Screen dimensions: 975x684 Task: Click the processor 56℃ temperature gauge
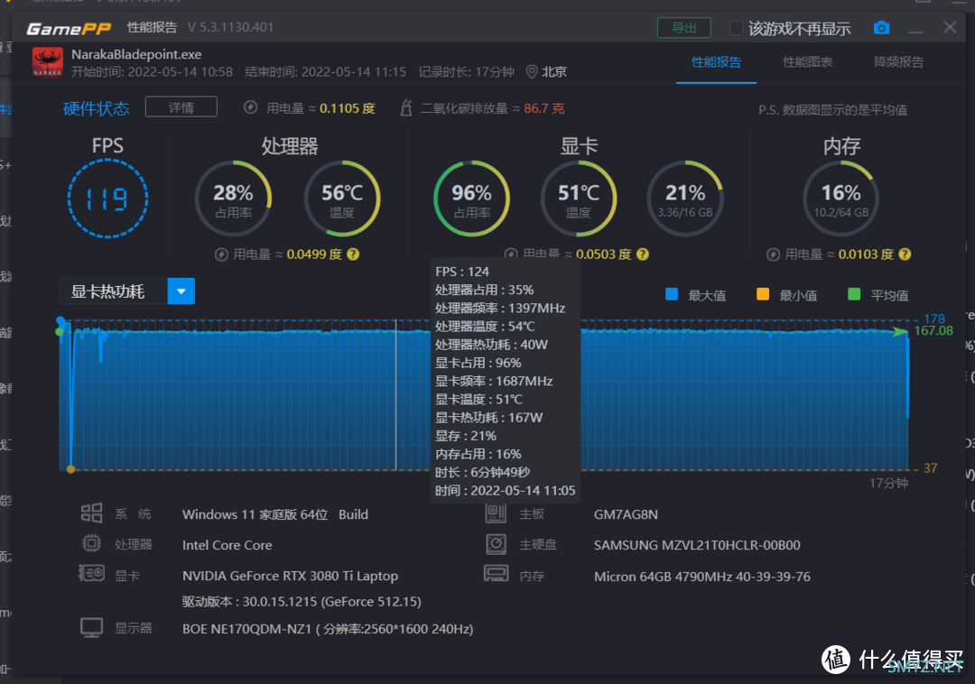[342, 199]
